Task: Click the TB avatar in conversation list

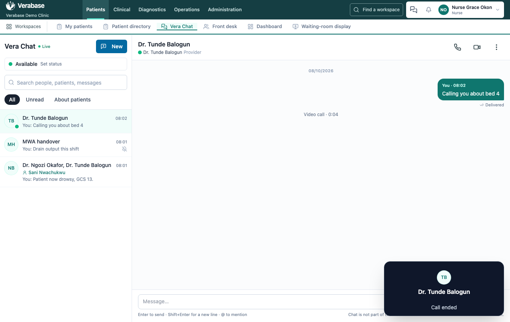Action: click(11, 121)
